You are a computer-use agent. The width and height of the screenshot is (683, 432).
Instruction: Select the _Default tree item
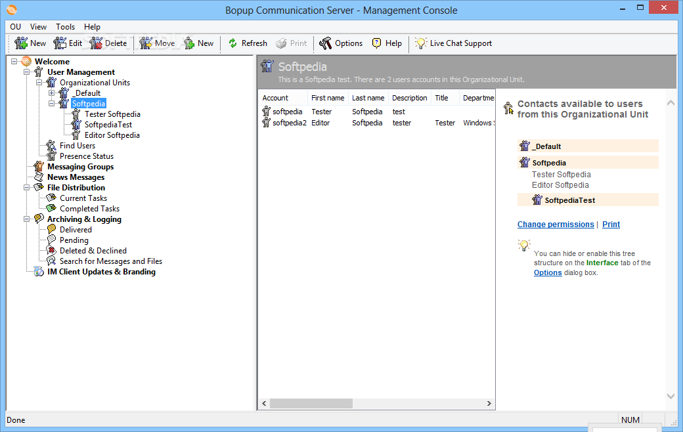(x=86, y=93)
